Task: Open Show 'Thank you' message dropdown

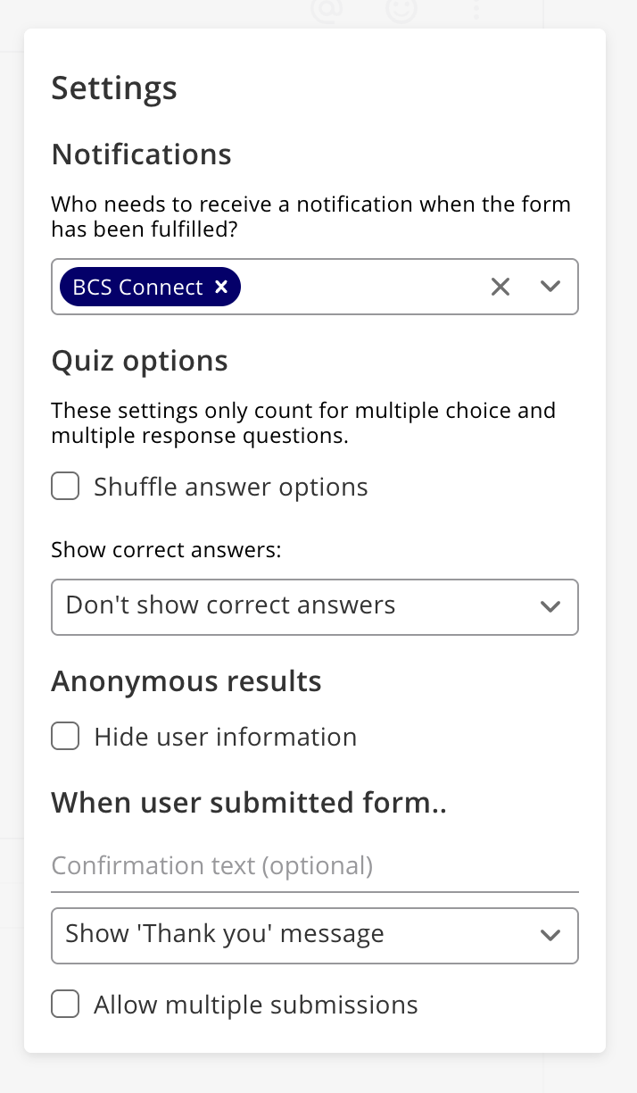Action: [315, 936]
